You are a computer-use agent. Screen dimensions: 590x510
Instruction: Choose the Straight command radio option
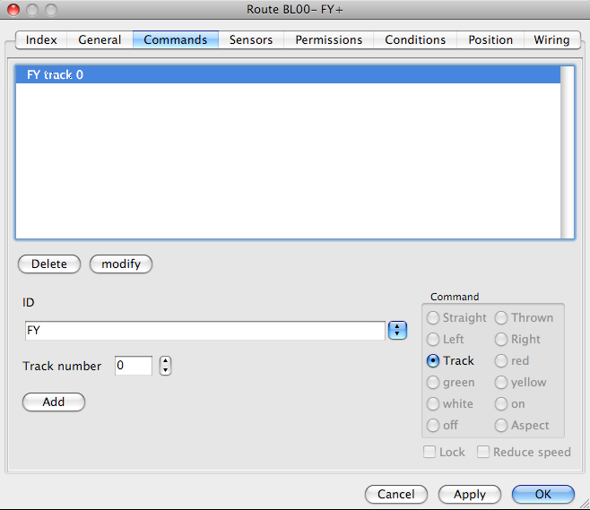[434, 317]
